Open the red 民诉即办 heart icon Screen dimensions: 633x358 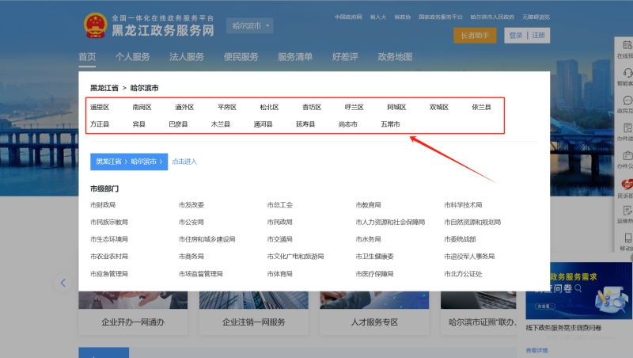627,185
